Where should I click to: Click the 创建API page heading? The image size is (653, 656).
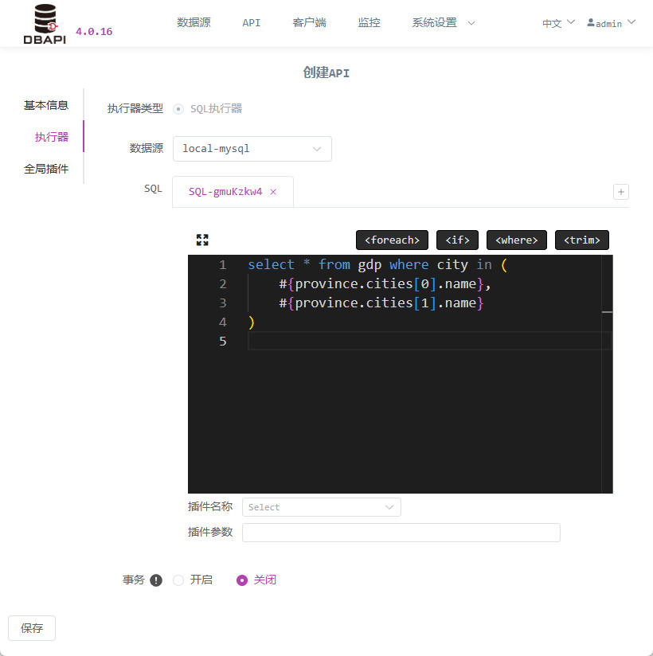(x=326, y=72)
